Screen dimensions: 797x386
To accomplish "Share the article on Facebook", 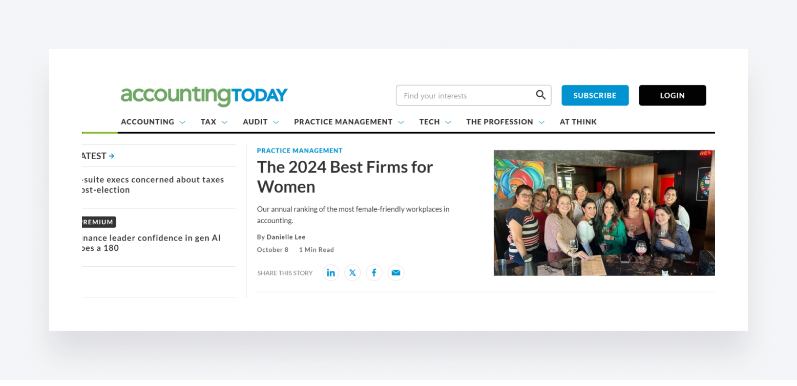I will click(374, 272).
